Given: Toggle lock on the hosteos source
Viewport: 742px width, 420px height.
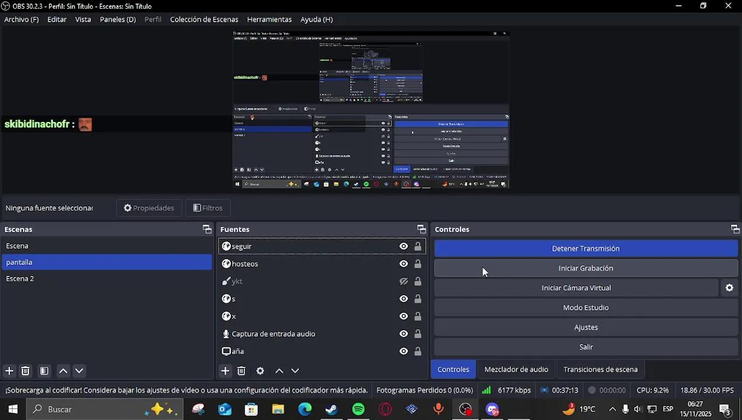Looking at the screenshot, I should [x=418, y=264].
